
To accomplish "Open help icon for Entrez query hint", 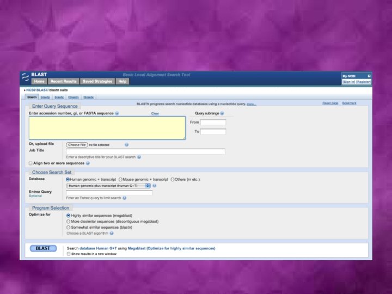I will [x=125, y=198].
